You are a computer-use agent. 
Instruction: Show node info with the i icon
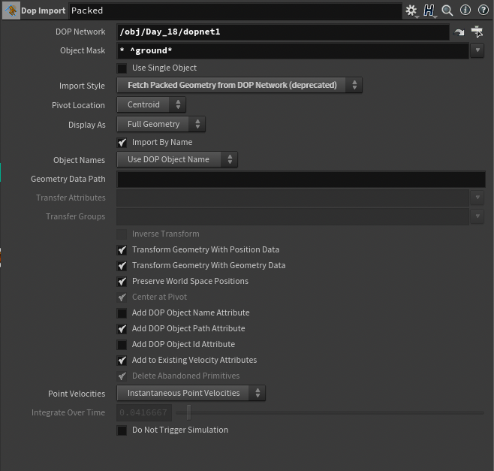click(465, 11)
